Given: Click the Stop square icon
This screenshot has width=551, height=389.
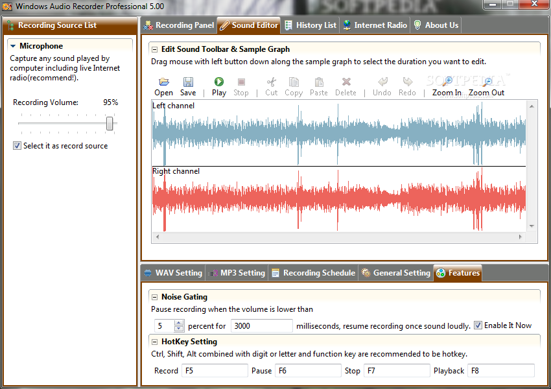Looking at the screenshot, I should 241,82.
